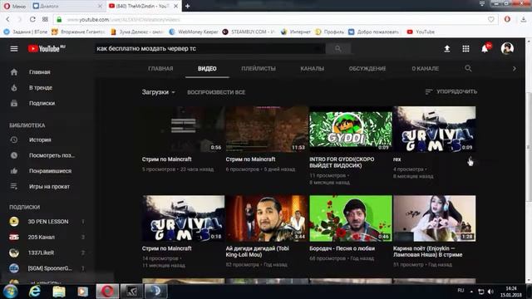Switch to the Главная channel tab
This screenshot has width=532, height=299.
click(x=160, y=68)
